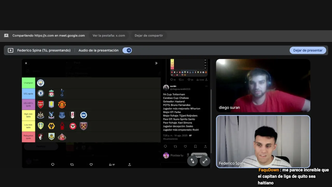The image size is (332, 187).
Task: Click the green Champion tier label
Action: pyautogui.click(x=29, y=83)
